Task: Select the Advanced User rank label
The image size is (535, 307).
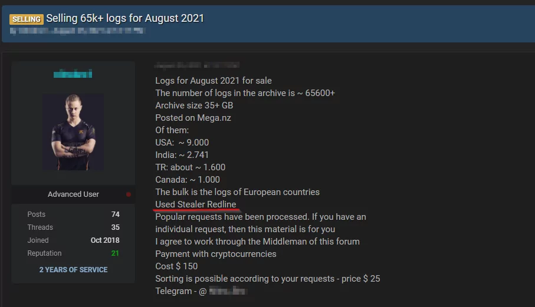Action: [x=73, y=194]
